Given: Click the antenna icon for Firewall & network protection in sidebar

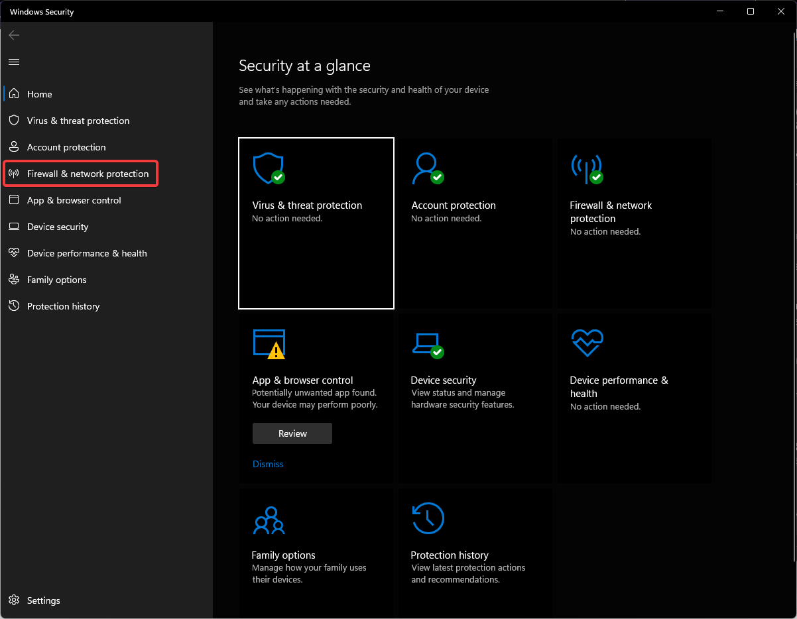Looking at the screenshot, I should click(x=14, y=174).
